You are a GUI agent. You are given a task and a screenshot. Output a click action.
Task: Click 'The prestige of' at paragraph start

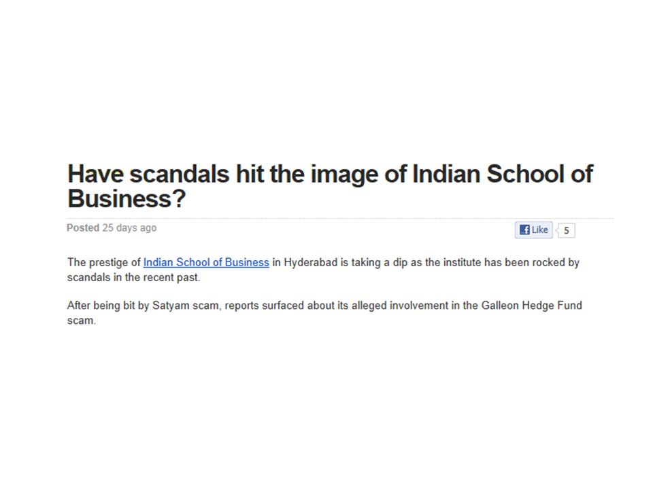click(103, 262)
